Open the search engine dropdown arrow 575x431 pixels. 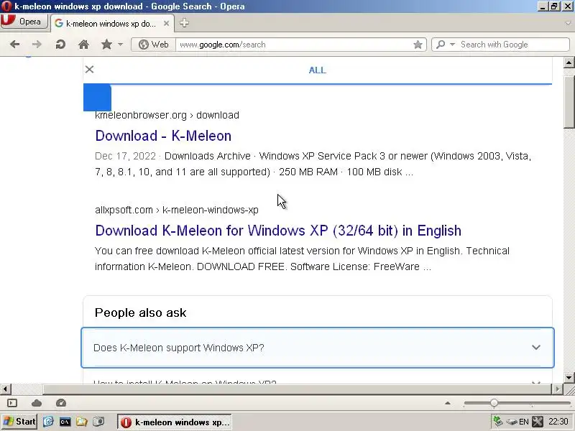pos(453,45)
